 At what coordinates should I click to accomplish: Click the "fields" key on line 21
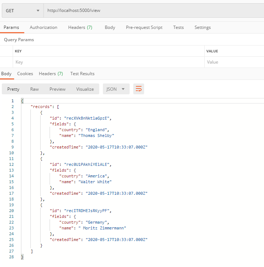click(59, 216)
